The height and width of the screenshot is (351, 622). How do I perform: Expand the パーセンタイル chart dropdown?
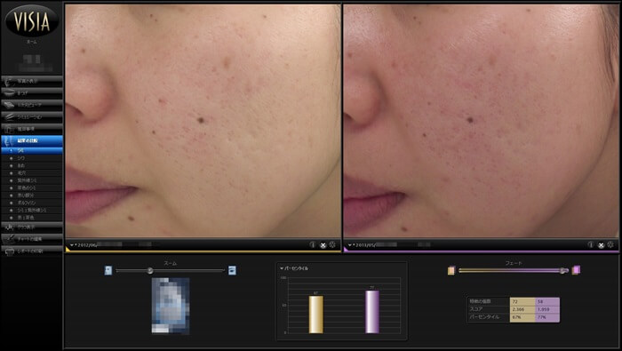point(282,268)
